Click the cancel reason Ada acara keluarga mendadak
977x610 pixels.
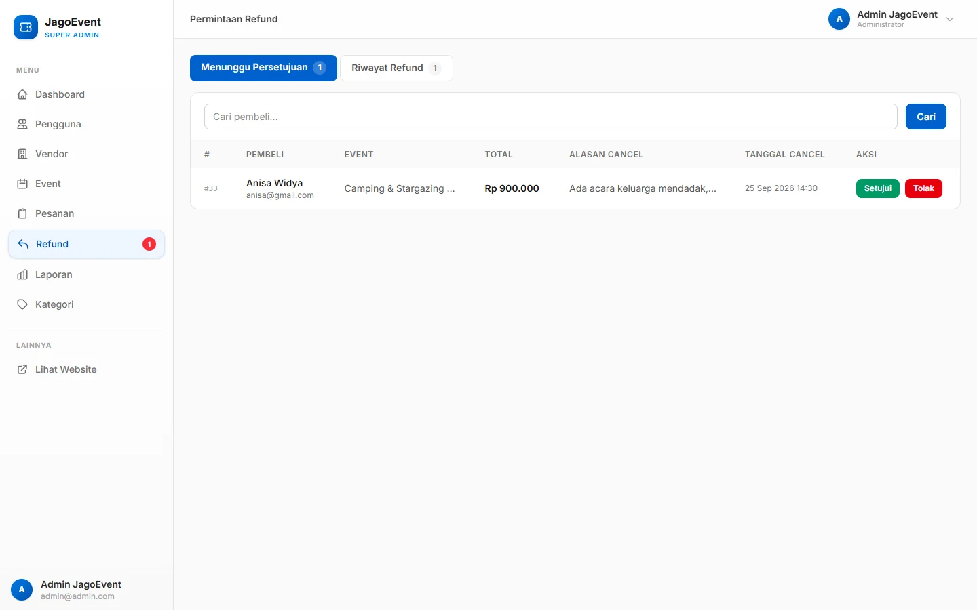click(643, 188)
